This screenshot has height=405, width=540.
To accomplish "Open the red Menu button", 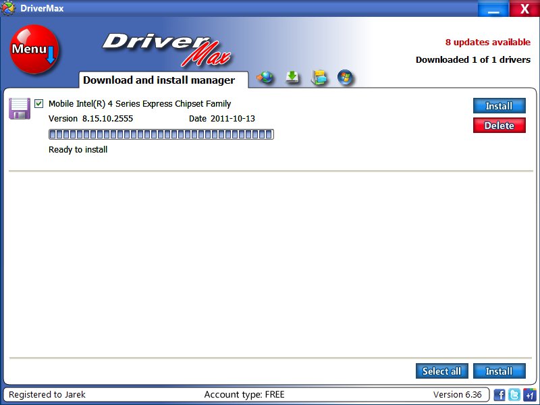I will [x=34, y=49].
